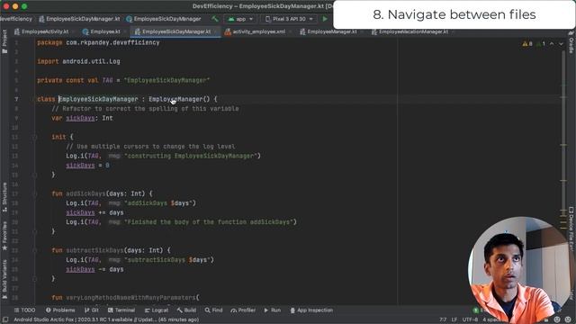The height and width of the screenshot is (324, 576).
Task: Open the Profiler tool window
Action: pyautogui.click(x=243, y=310)
